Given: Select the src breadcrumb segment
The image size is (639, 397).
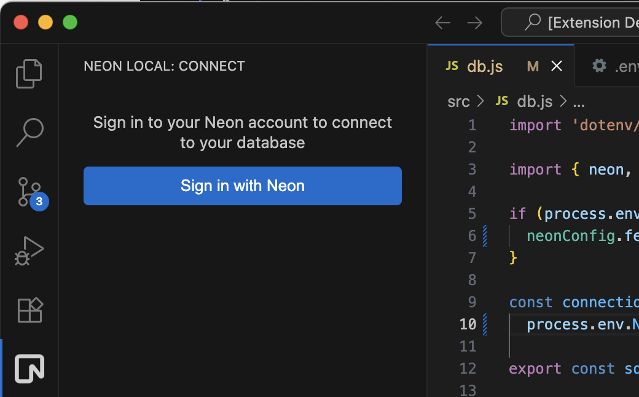Looking at the screenshot, I should (458, 101).
